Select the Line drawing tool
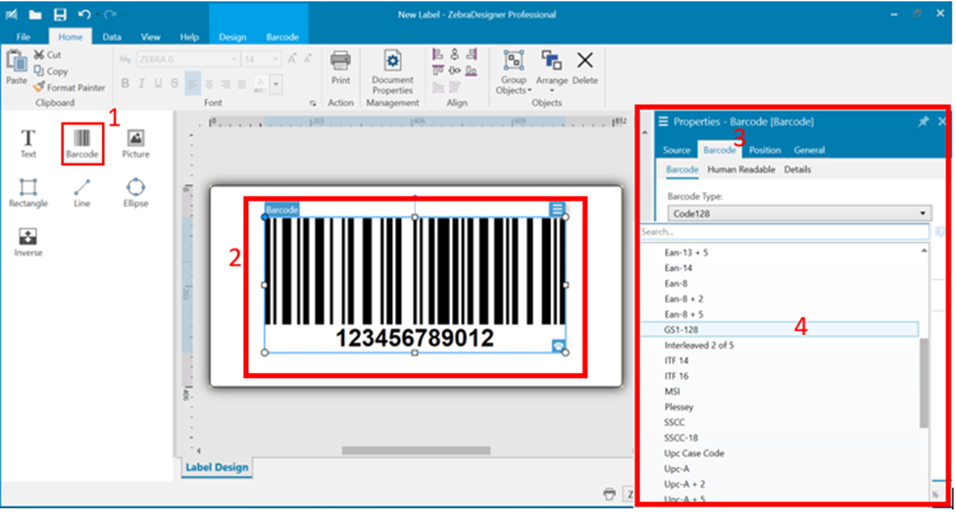 pos(82,192)
